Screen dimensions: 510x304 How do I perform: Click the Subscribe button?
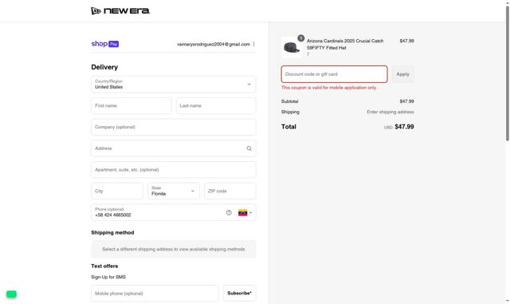coord(239,294)
